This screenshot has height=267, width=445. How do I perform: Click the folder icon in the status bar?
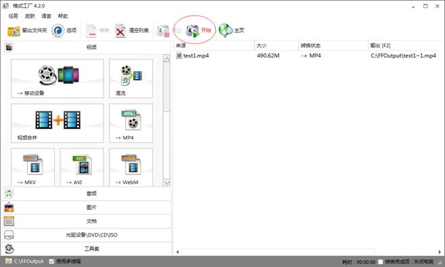tap(9, 262)
